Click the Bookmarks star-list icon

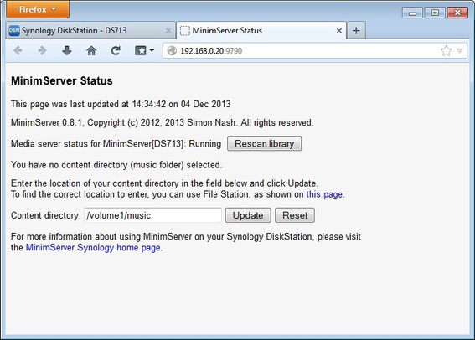click(x=141, y=50)
